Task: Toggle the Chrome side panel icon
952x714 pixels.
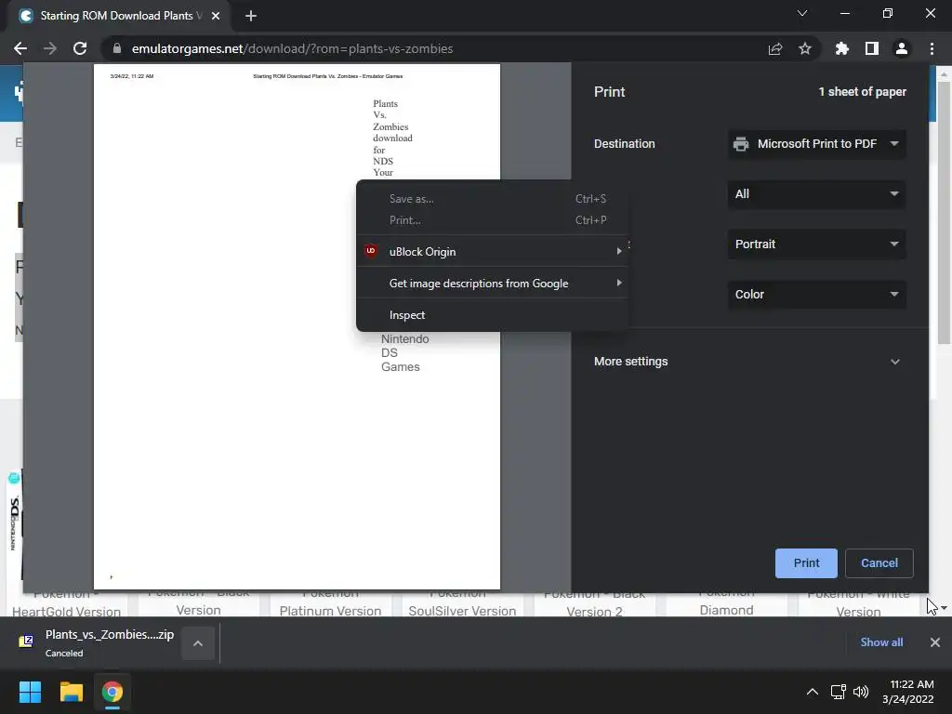Action: coord(871,48)
